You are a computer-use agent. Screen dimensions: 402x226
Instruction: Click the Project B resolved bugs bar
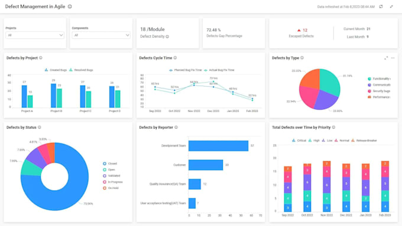point(59,98)
